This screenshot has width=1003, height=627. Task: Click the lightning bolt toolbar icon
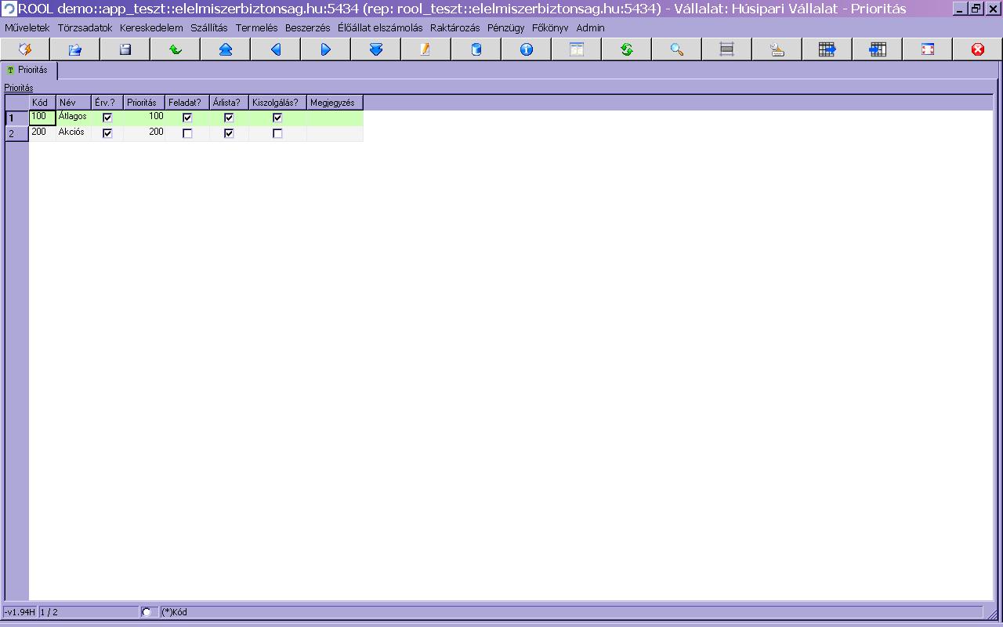(x=25, y=49)
